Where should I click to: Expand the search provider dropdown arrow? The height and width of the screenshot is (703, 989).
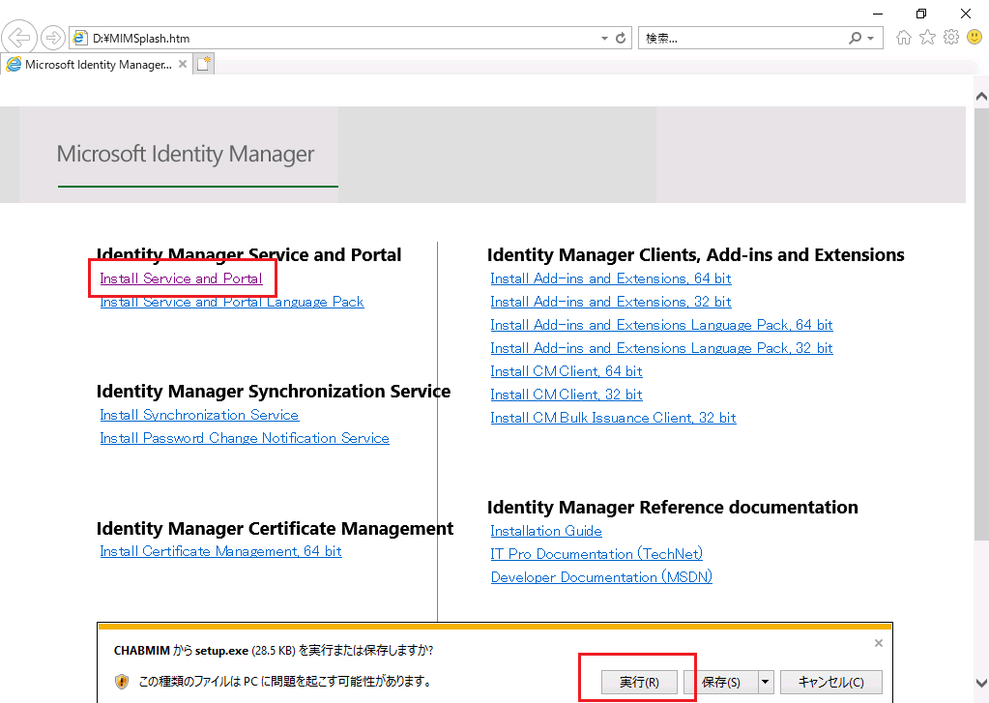tap(871, 39)
